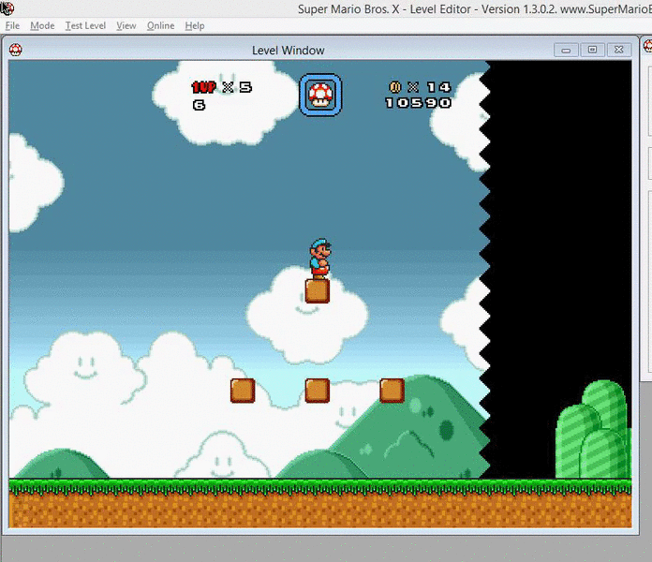Click the coin counter icon

tap(394, 87)
